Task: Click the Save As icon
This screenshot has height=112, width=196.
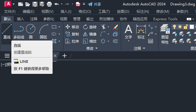Action: click(42, 4)
